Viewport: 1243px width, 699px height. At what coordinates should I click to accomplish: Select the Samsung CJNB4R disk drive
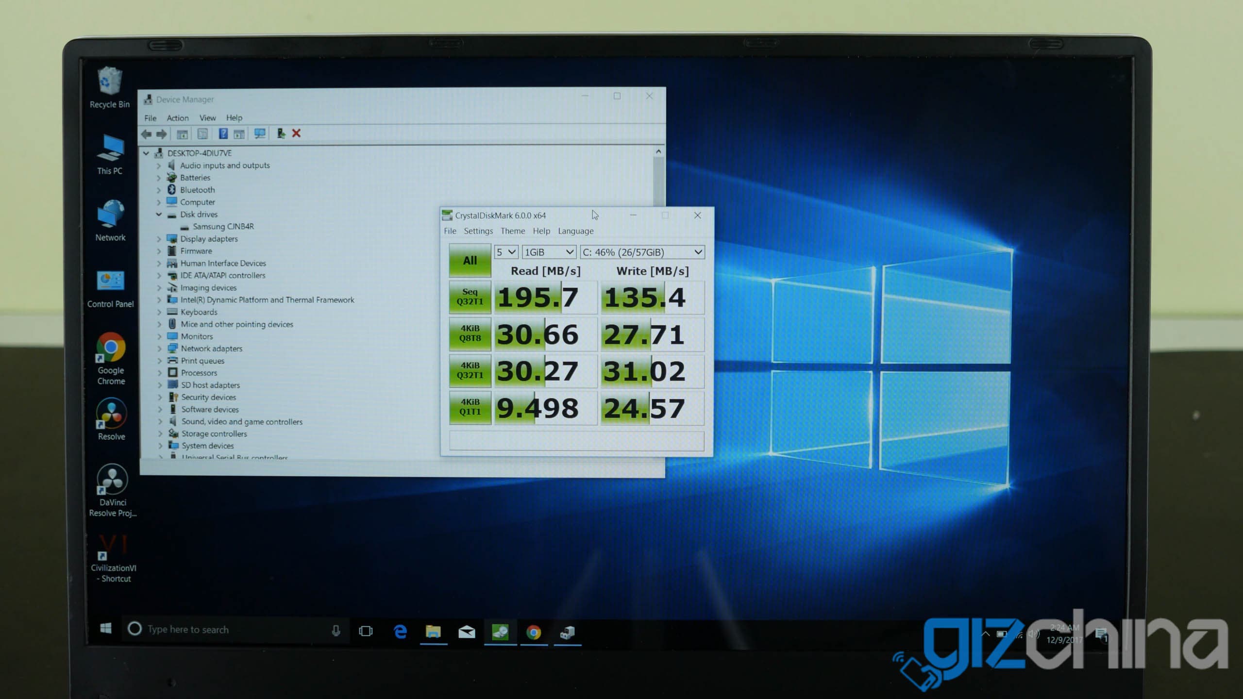(x=223, y=227)
